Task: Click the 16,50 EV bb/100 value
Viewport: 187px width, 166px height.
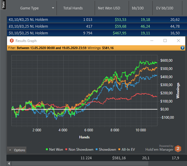Action: coord(175,33)
